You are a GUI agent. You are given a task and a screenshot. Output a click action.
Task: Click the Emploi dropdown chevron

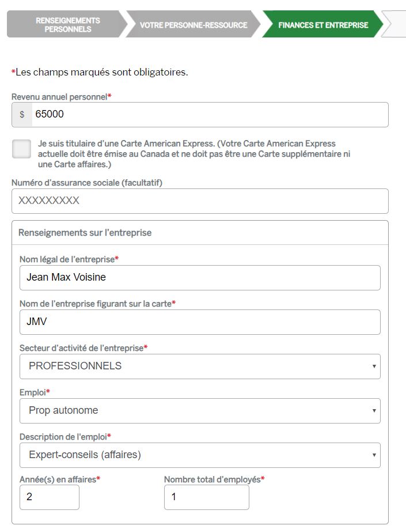tap(374, 411)
